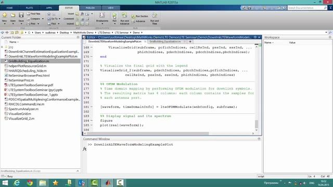Select VisualizeGrid_2.m file
Screen dimensions: 333x187
21,118
